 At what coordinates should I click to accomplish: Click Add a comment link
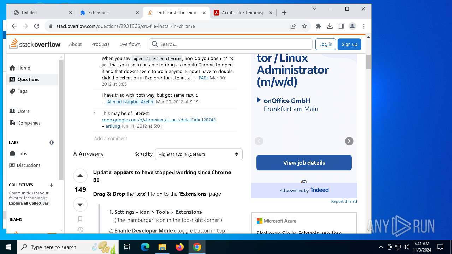(x=111, y=138)
